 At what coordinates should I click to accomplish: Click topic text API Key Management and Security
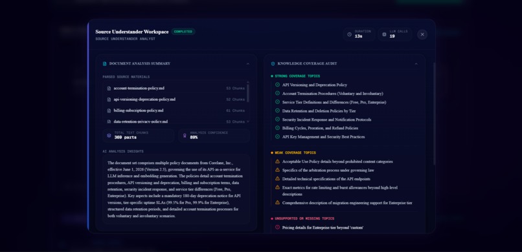(x=324, y=137)
